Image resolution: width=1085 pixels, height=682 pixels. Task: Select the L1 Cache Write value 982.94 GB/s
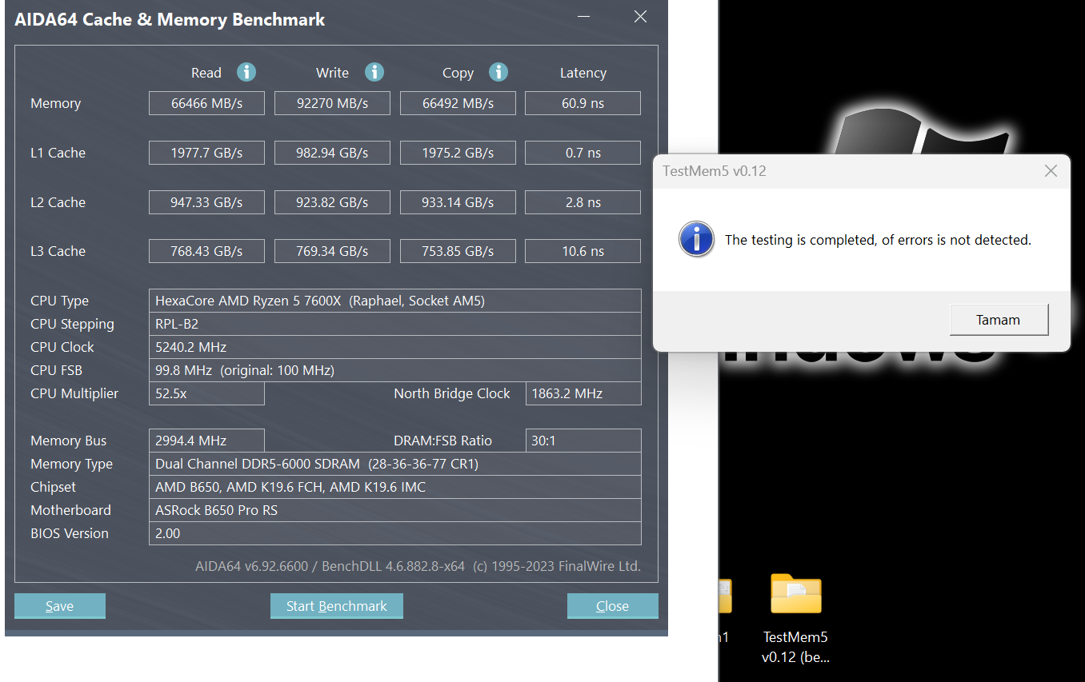(332, 153)
